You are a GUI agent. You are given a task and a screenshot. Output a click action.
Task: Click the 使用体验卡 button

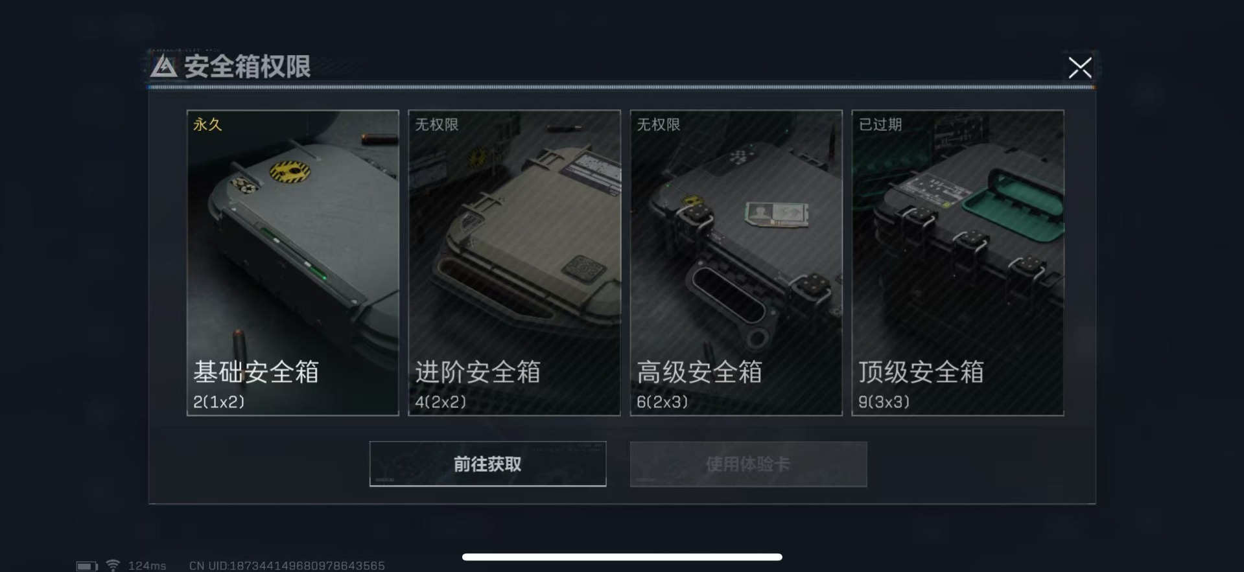[748, 464]
